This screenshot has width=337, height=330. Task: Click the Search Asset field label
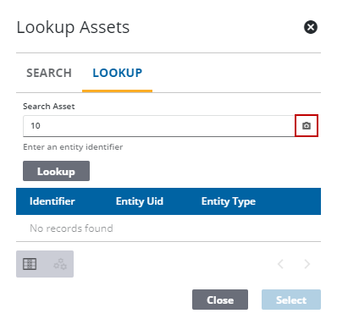point(49,107)
